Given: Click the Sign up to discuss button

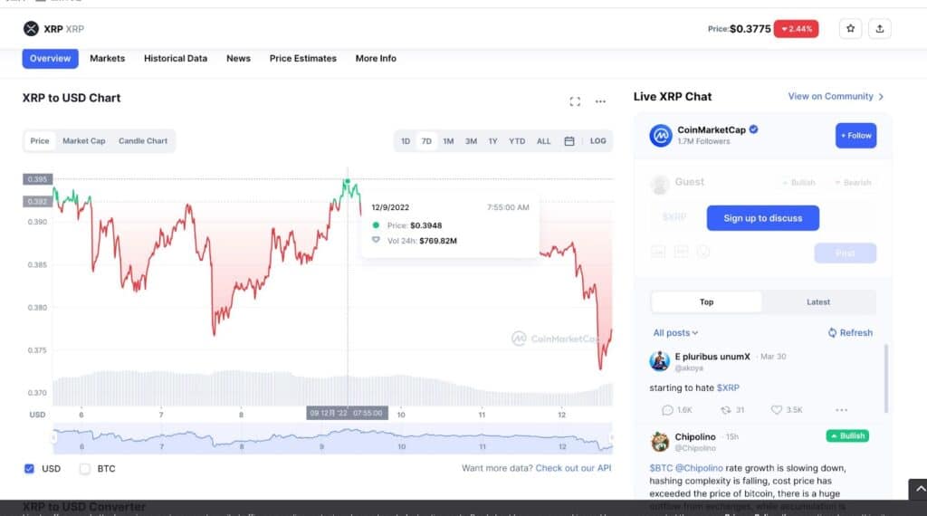Looking at the screenshot, I should [762, 218].
